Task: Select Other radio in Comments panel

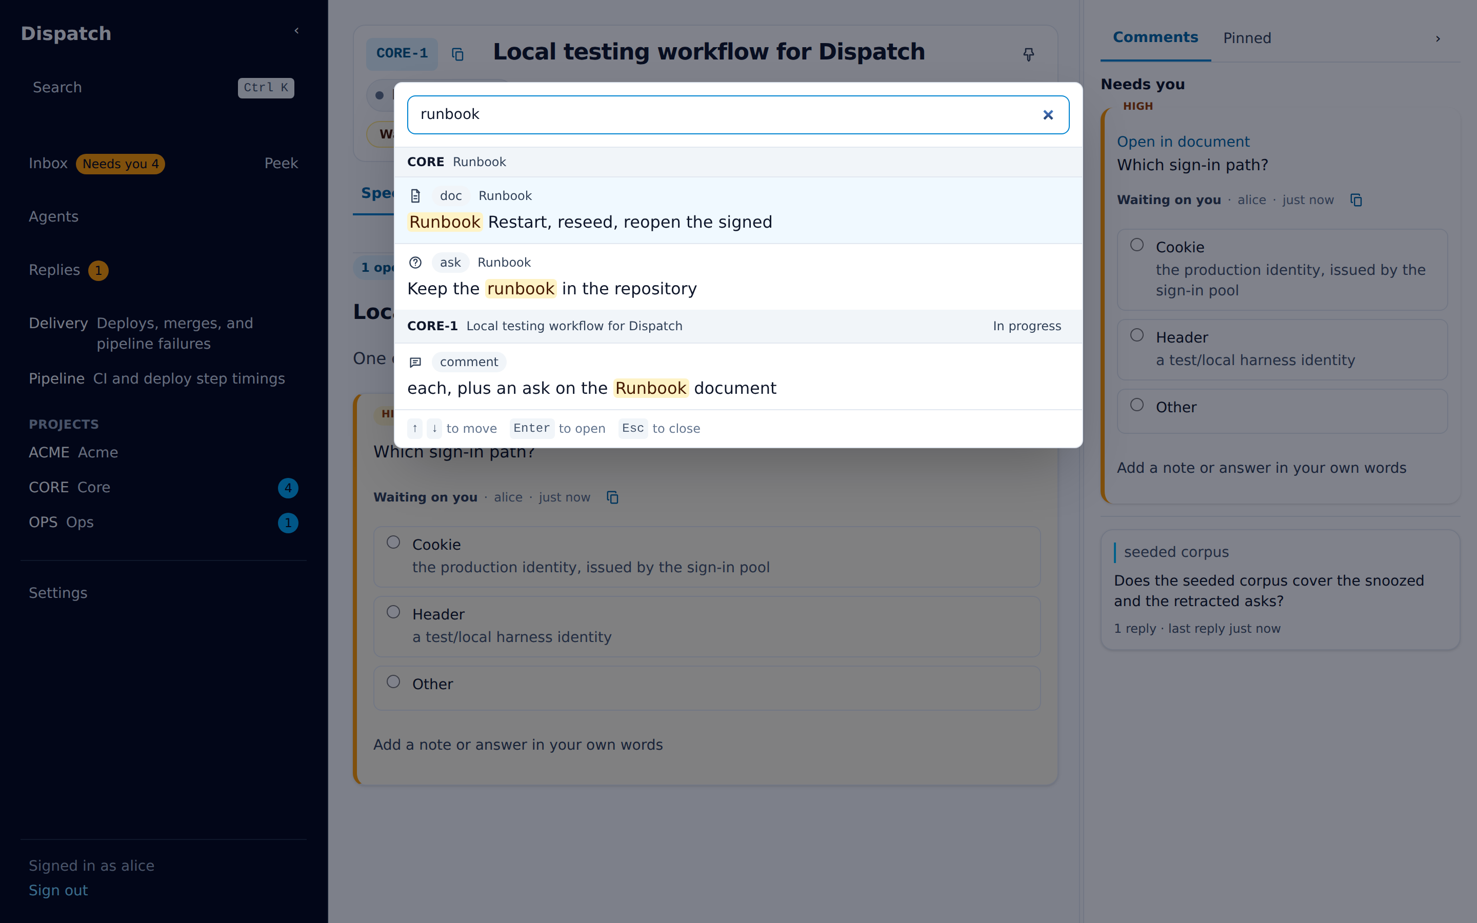Action: [1136, 405]
